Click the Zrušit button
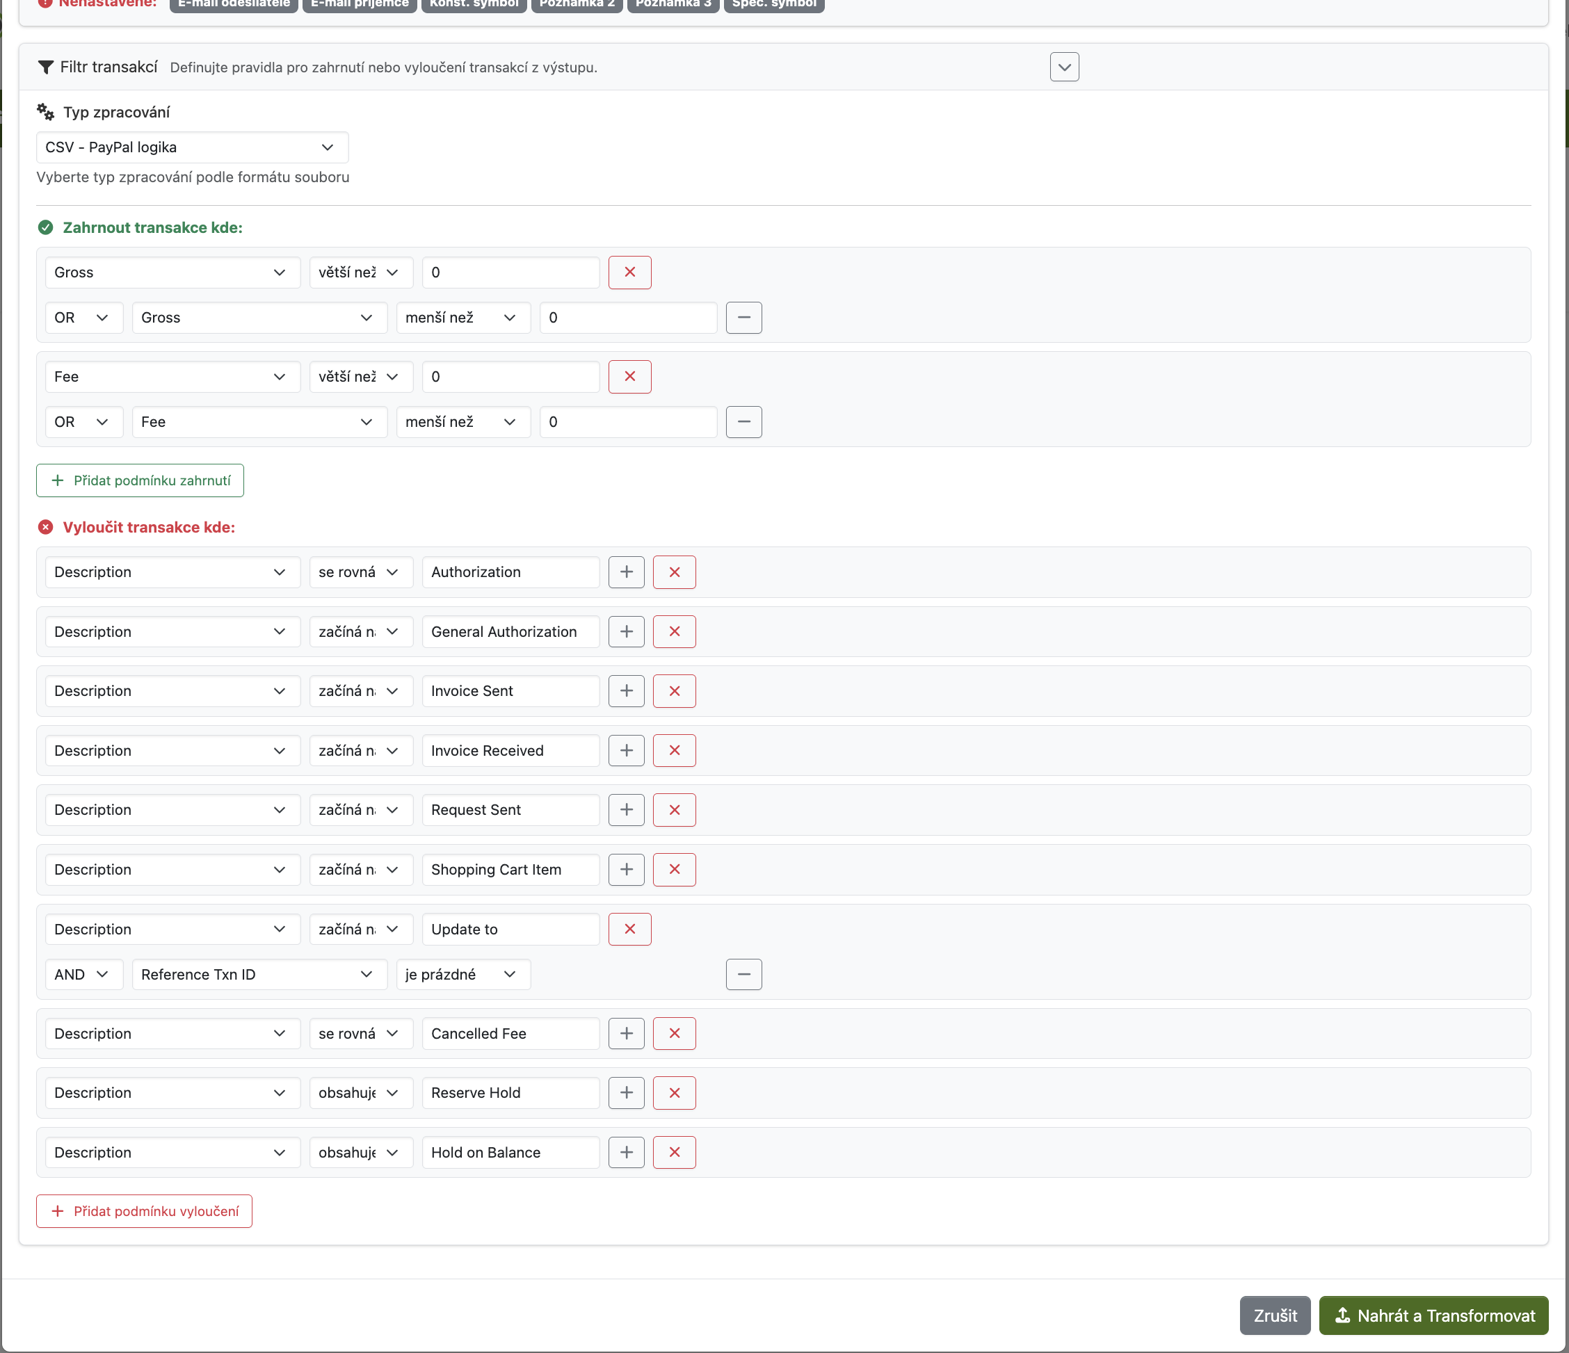1569x1353 pixels. click(1274, 1315)
